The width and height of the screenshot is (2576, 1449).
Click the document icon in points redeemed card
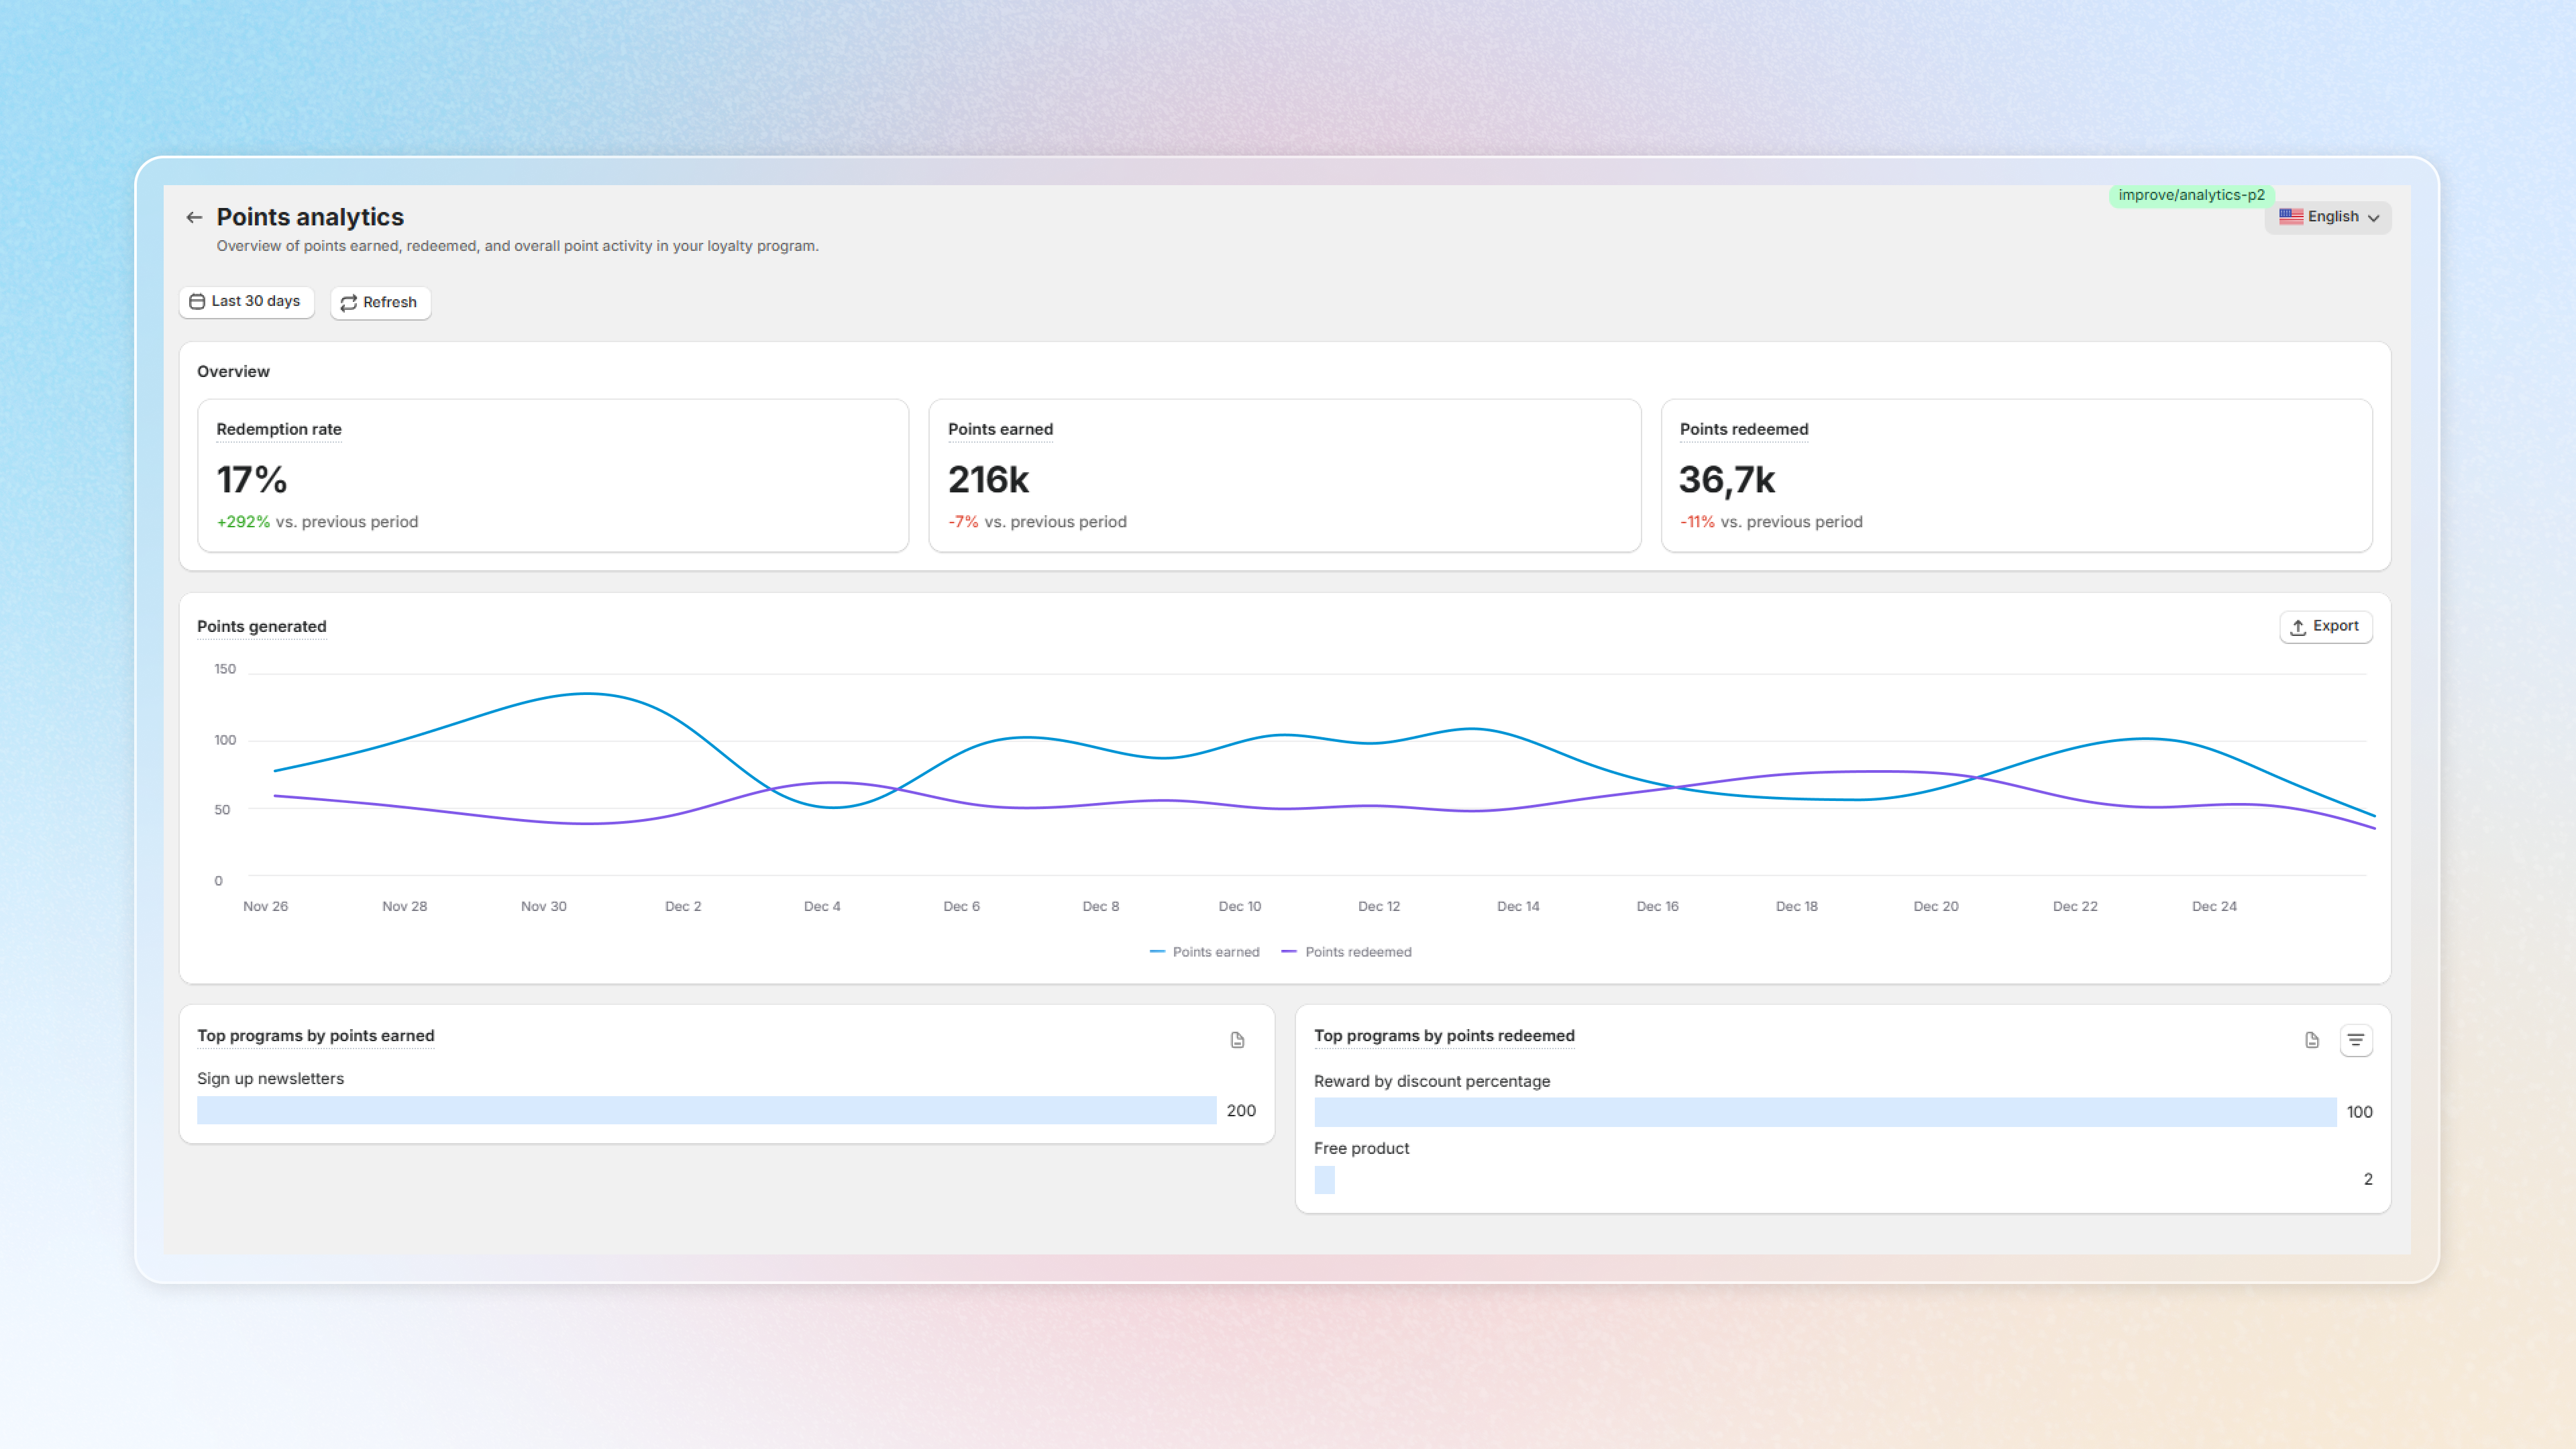[x=2312, y=1040]
